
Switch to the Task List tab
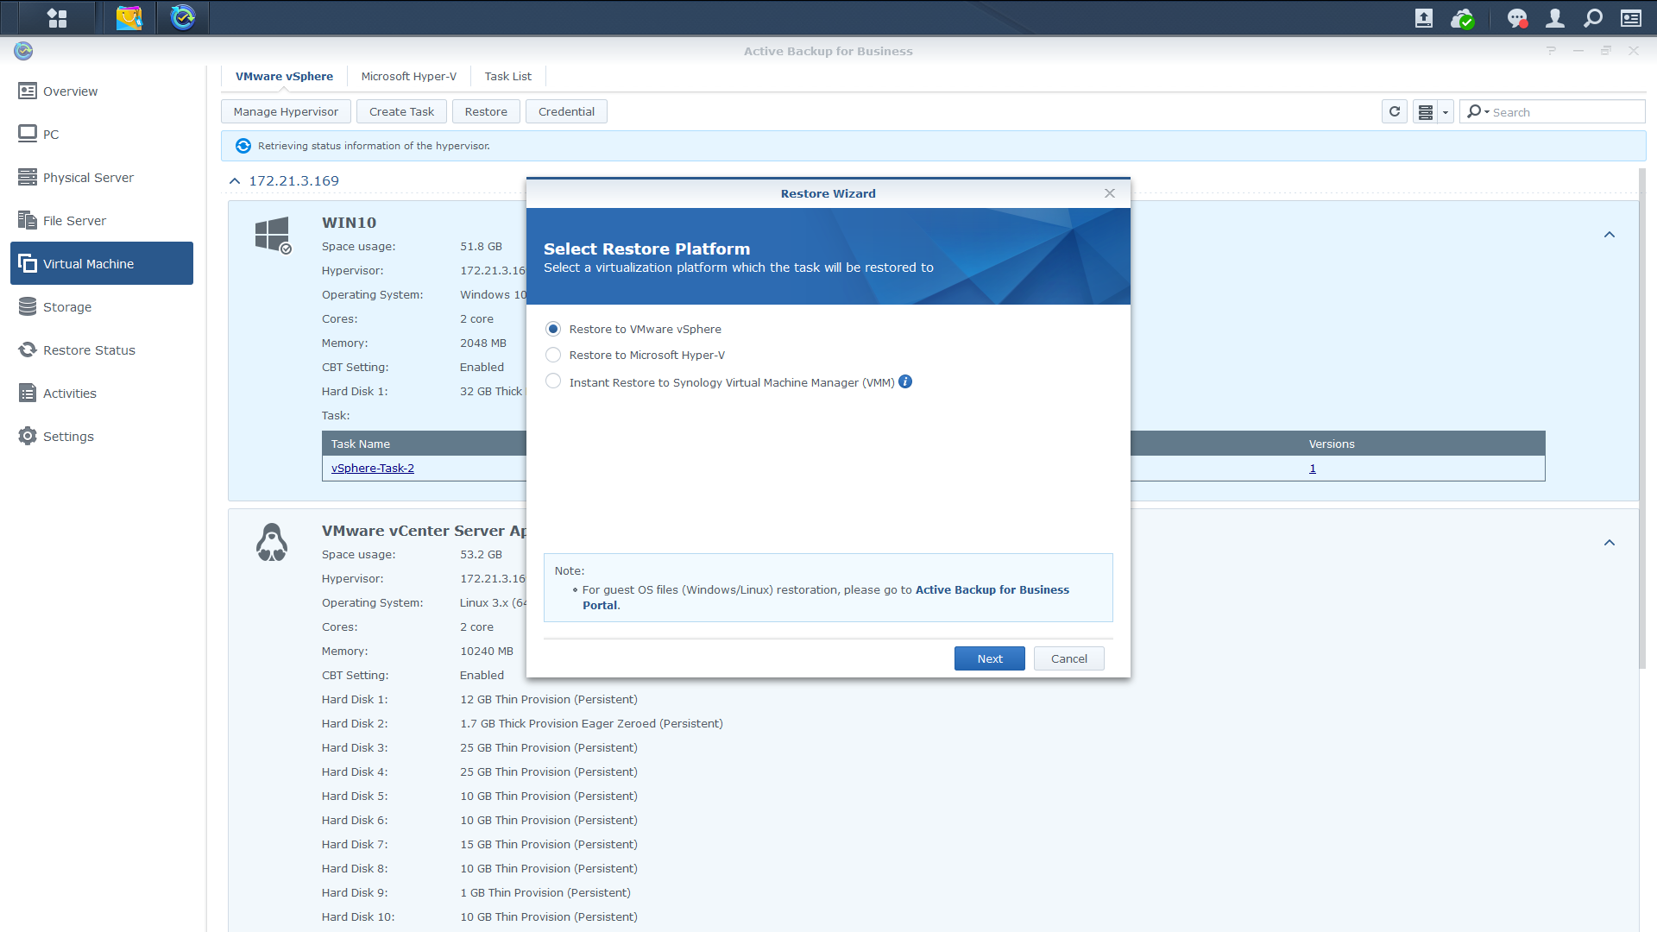(x=507, y=76)
